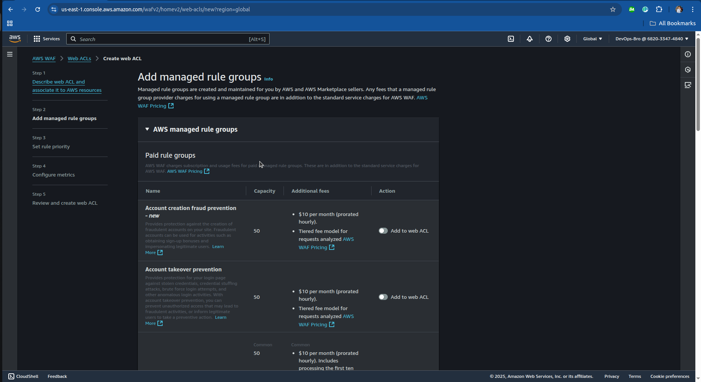The image size is (701, 382).
Task: Open Web ACLs breadcrumb link
Action: pyautogui.click(x=79, y=58)
